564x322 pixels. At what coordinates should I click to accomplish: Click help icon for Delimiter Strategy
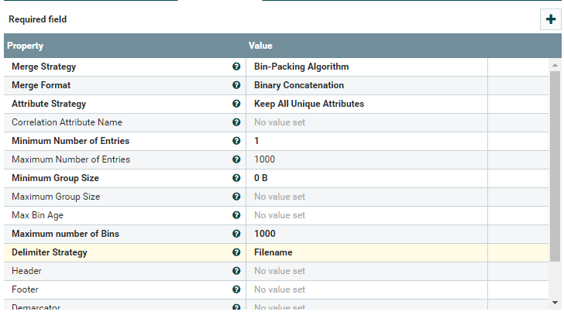[x=236, y=252]
